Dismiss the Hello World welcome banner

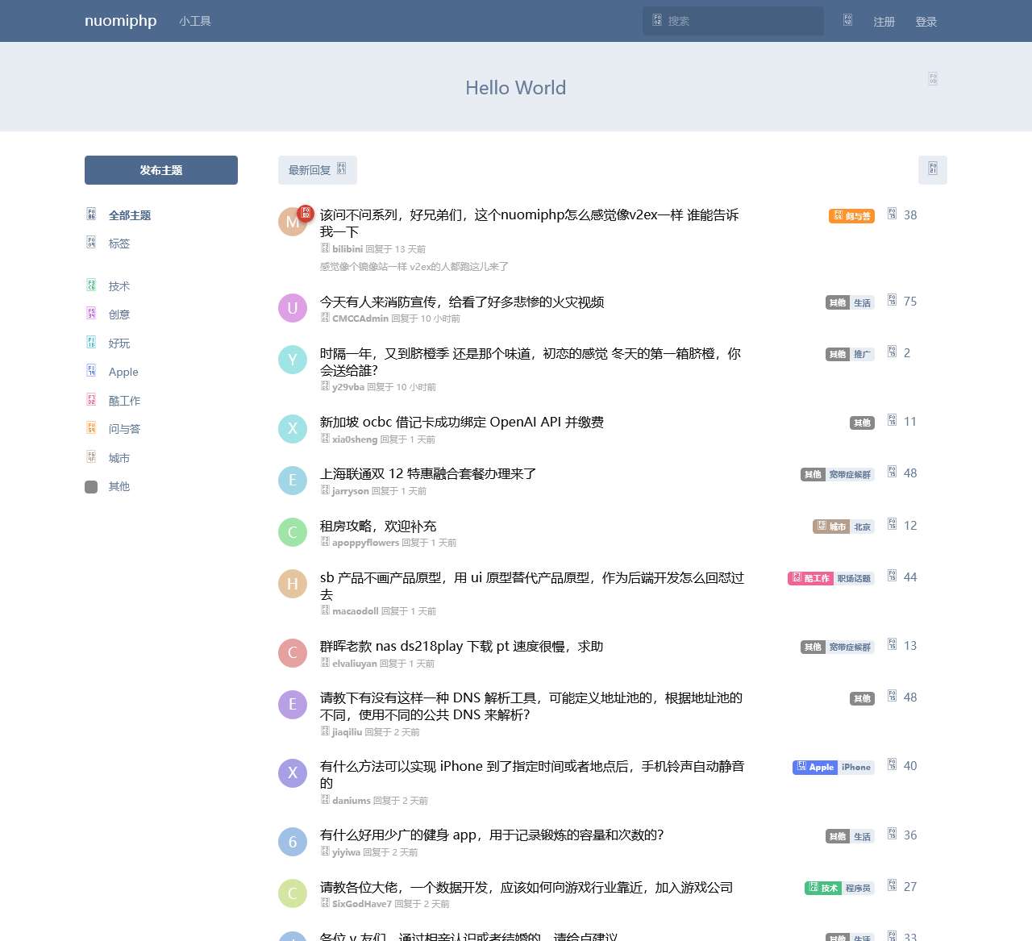pos(932,79)
